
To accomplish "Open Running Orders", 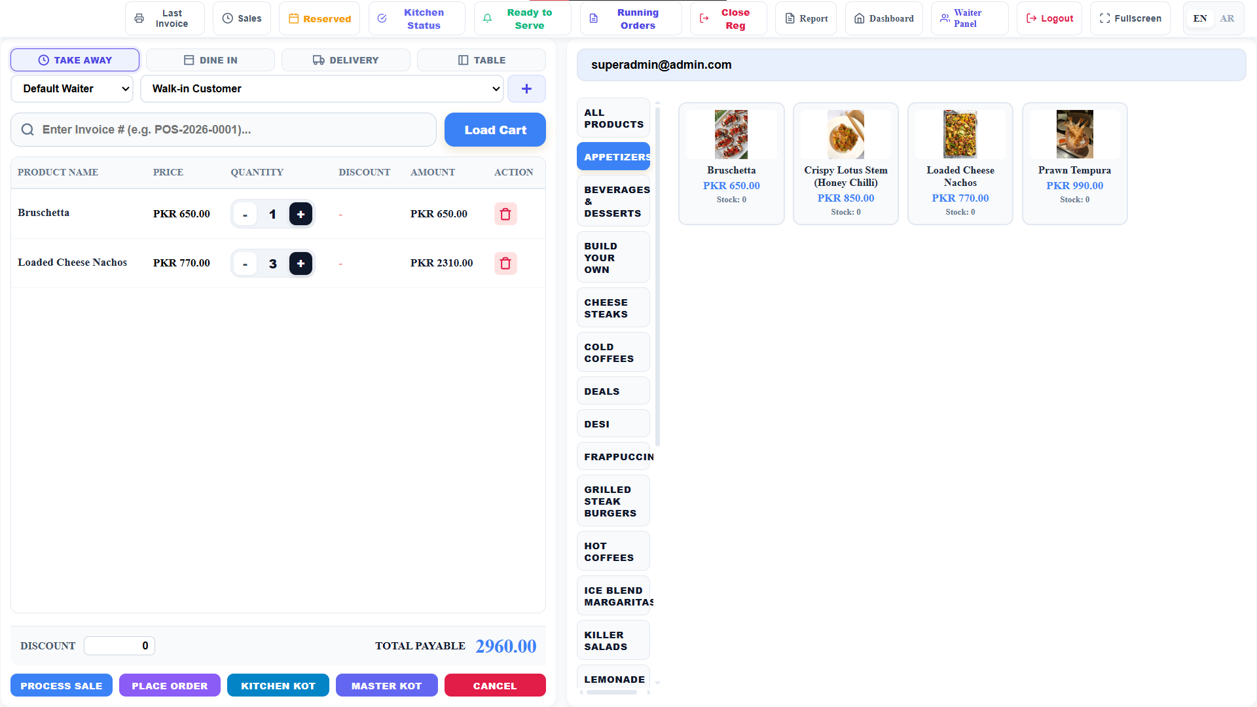I will (x=631, y=18).
